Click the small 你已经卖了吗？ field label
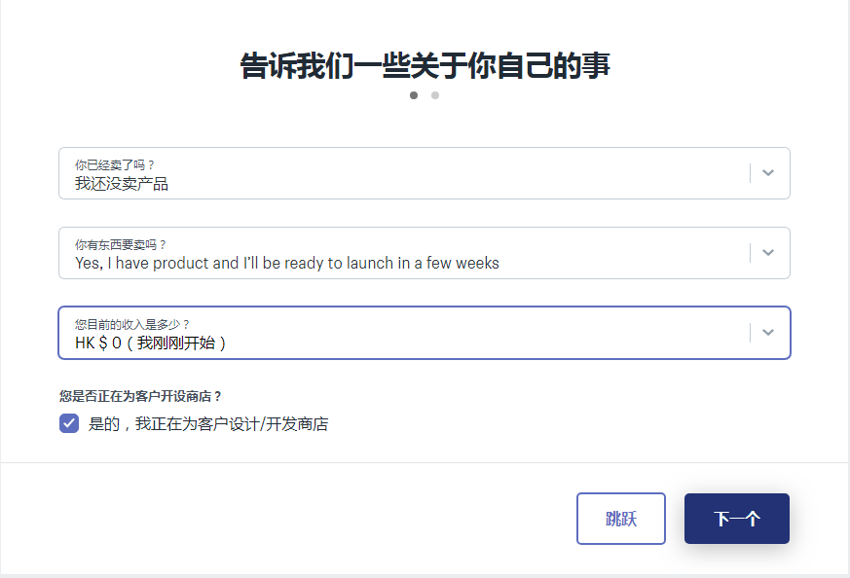Image resolution: width=850 pixels, height=578 pixels. [x=115, y=164]
